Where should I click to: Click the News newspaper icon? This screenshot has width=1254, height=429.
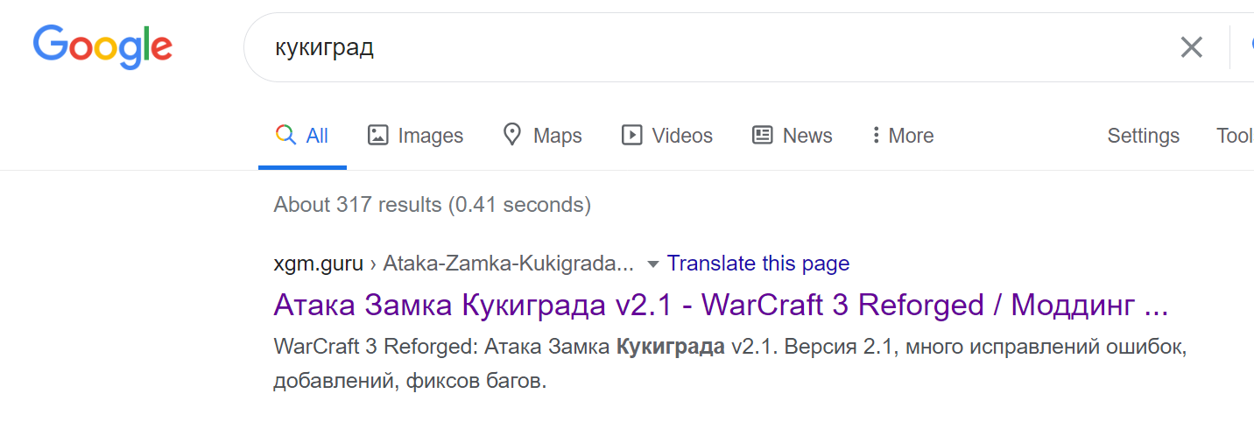[763, 135]
